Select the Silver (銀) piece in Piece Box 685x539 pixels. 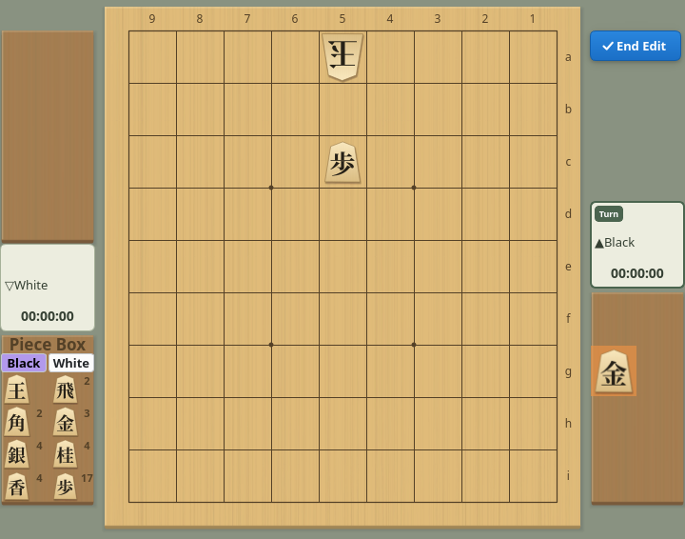17,454
